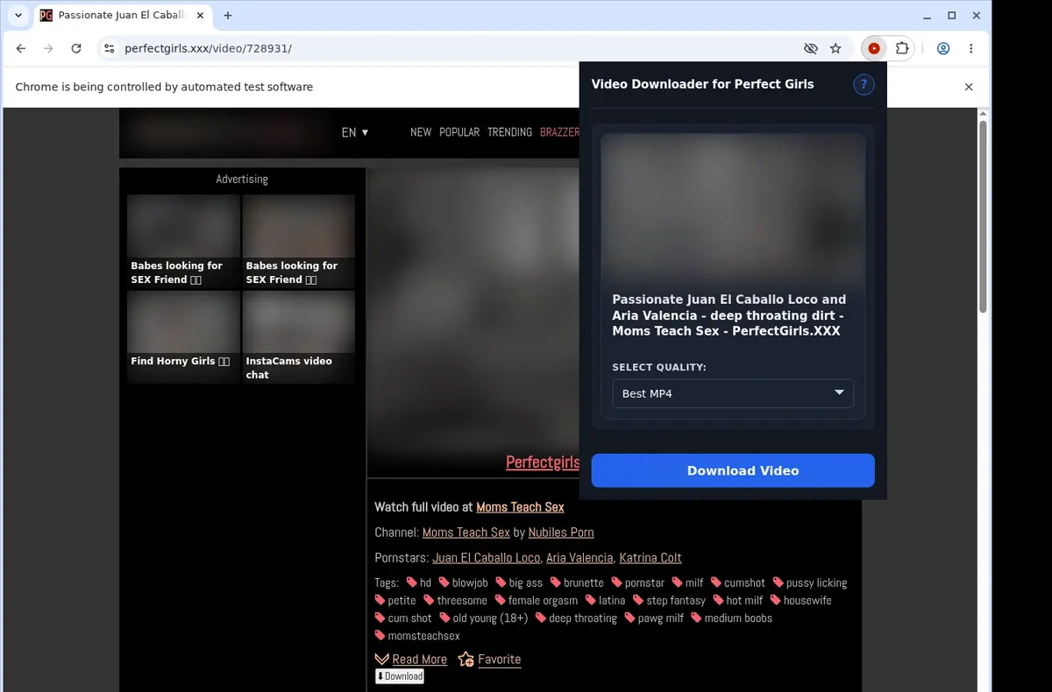Open the Chrome Extensions puzzle icon

click(x=902, y=49)
